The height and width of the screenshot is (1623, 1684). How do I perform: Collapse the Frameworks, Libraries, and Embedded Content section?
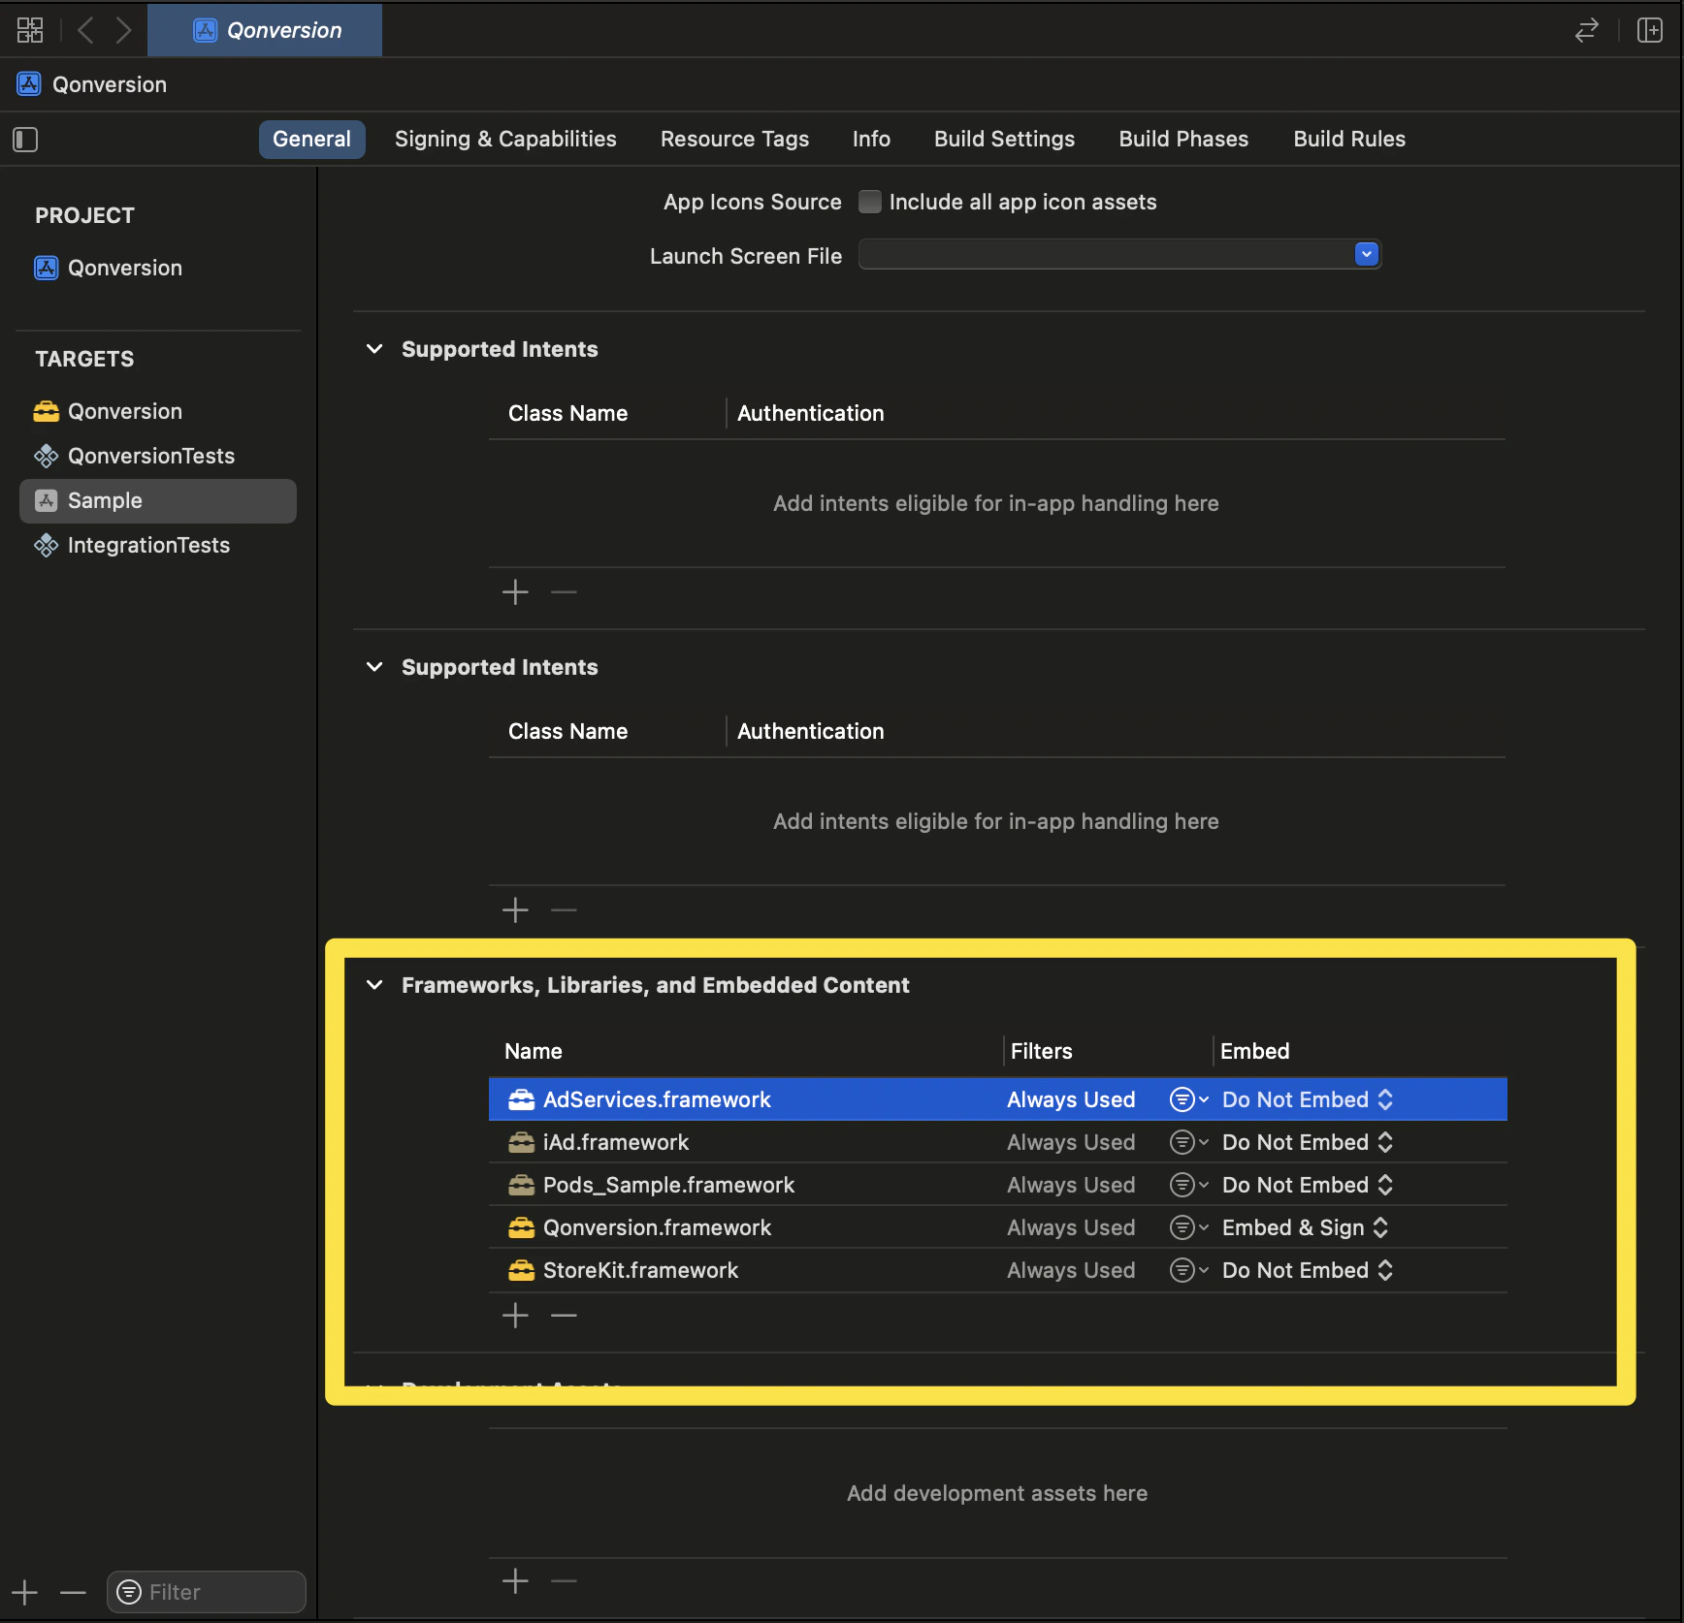tap(374, 985)
